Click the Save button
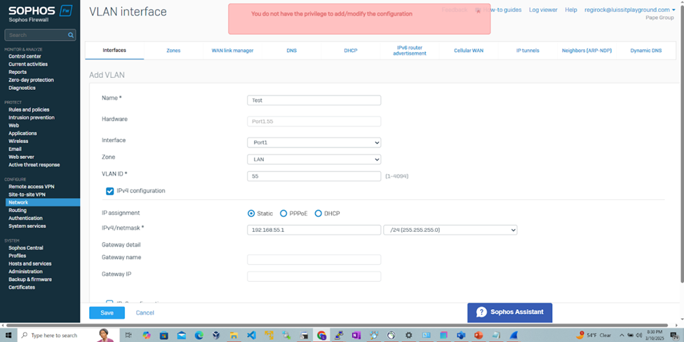684x342 pixels. (x=107, y=313)
